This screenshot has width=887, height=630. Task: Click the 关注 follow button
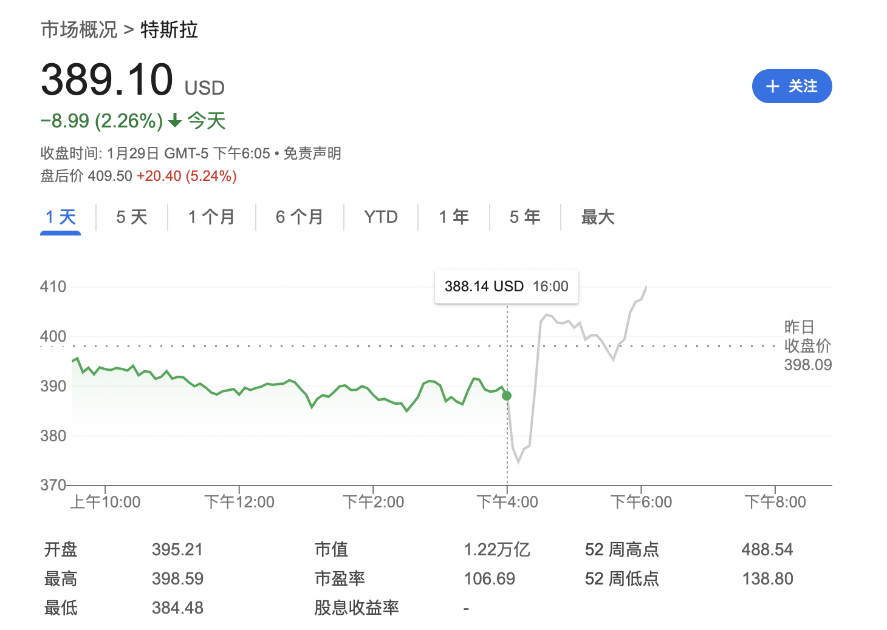pyautogui.click(x=792, y=86)
